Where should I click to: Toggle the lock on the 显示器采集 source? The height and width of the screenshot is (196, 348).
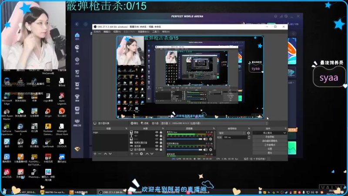(161, 149)
